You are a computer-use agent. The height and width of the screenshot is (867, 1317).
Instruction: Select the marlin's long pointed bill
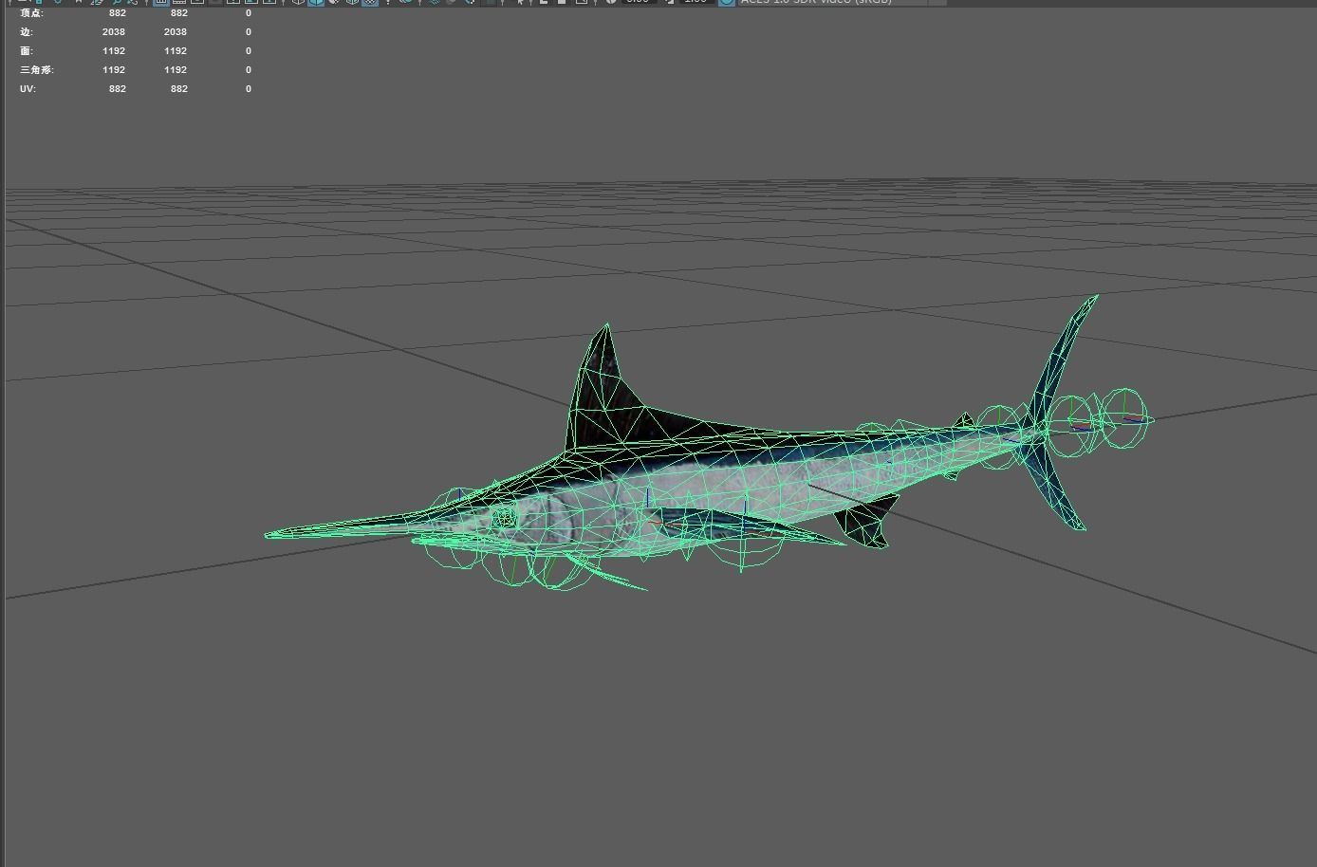[346, 527]
